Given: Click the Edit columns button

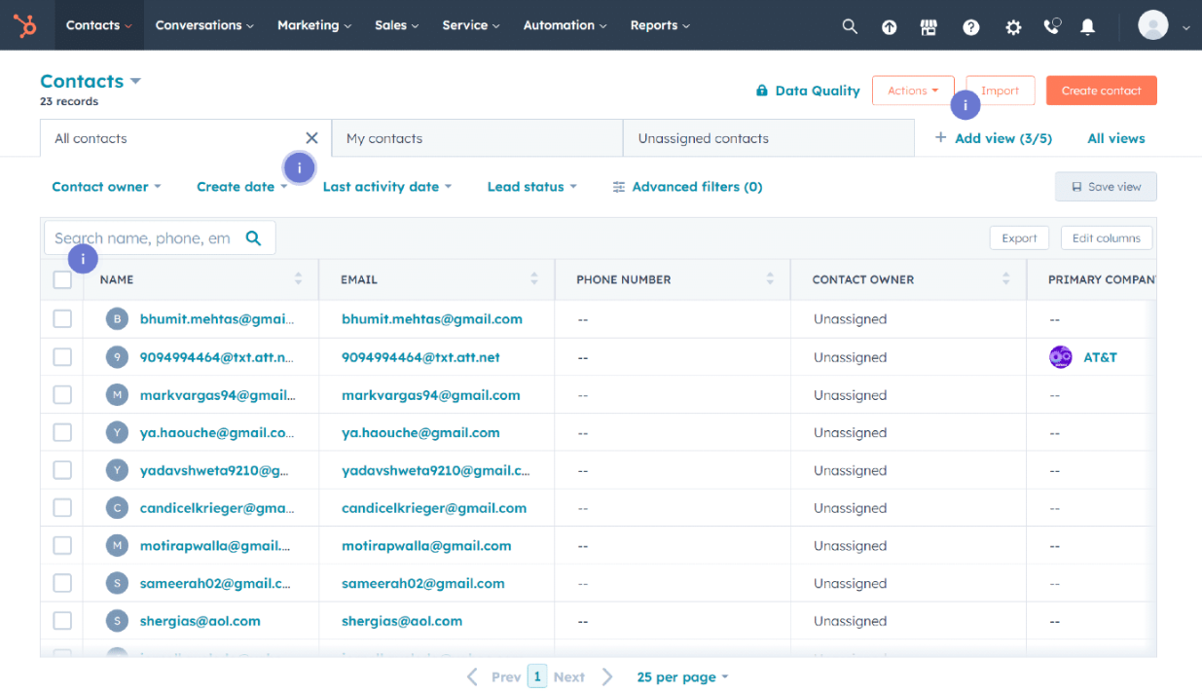Looking at the screenshot, I should pos(1107,238).
